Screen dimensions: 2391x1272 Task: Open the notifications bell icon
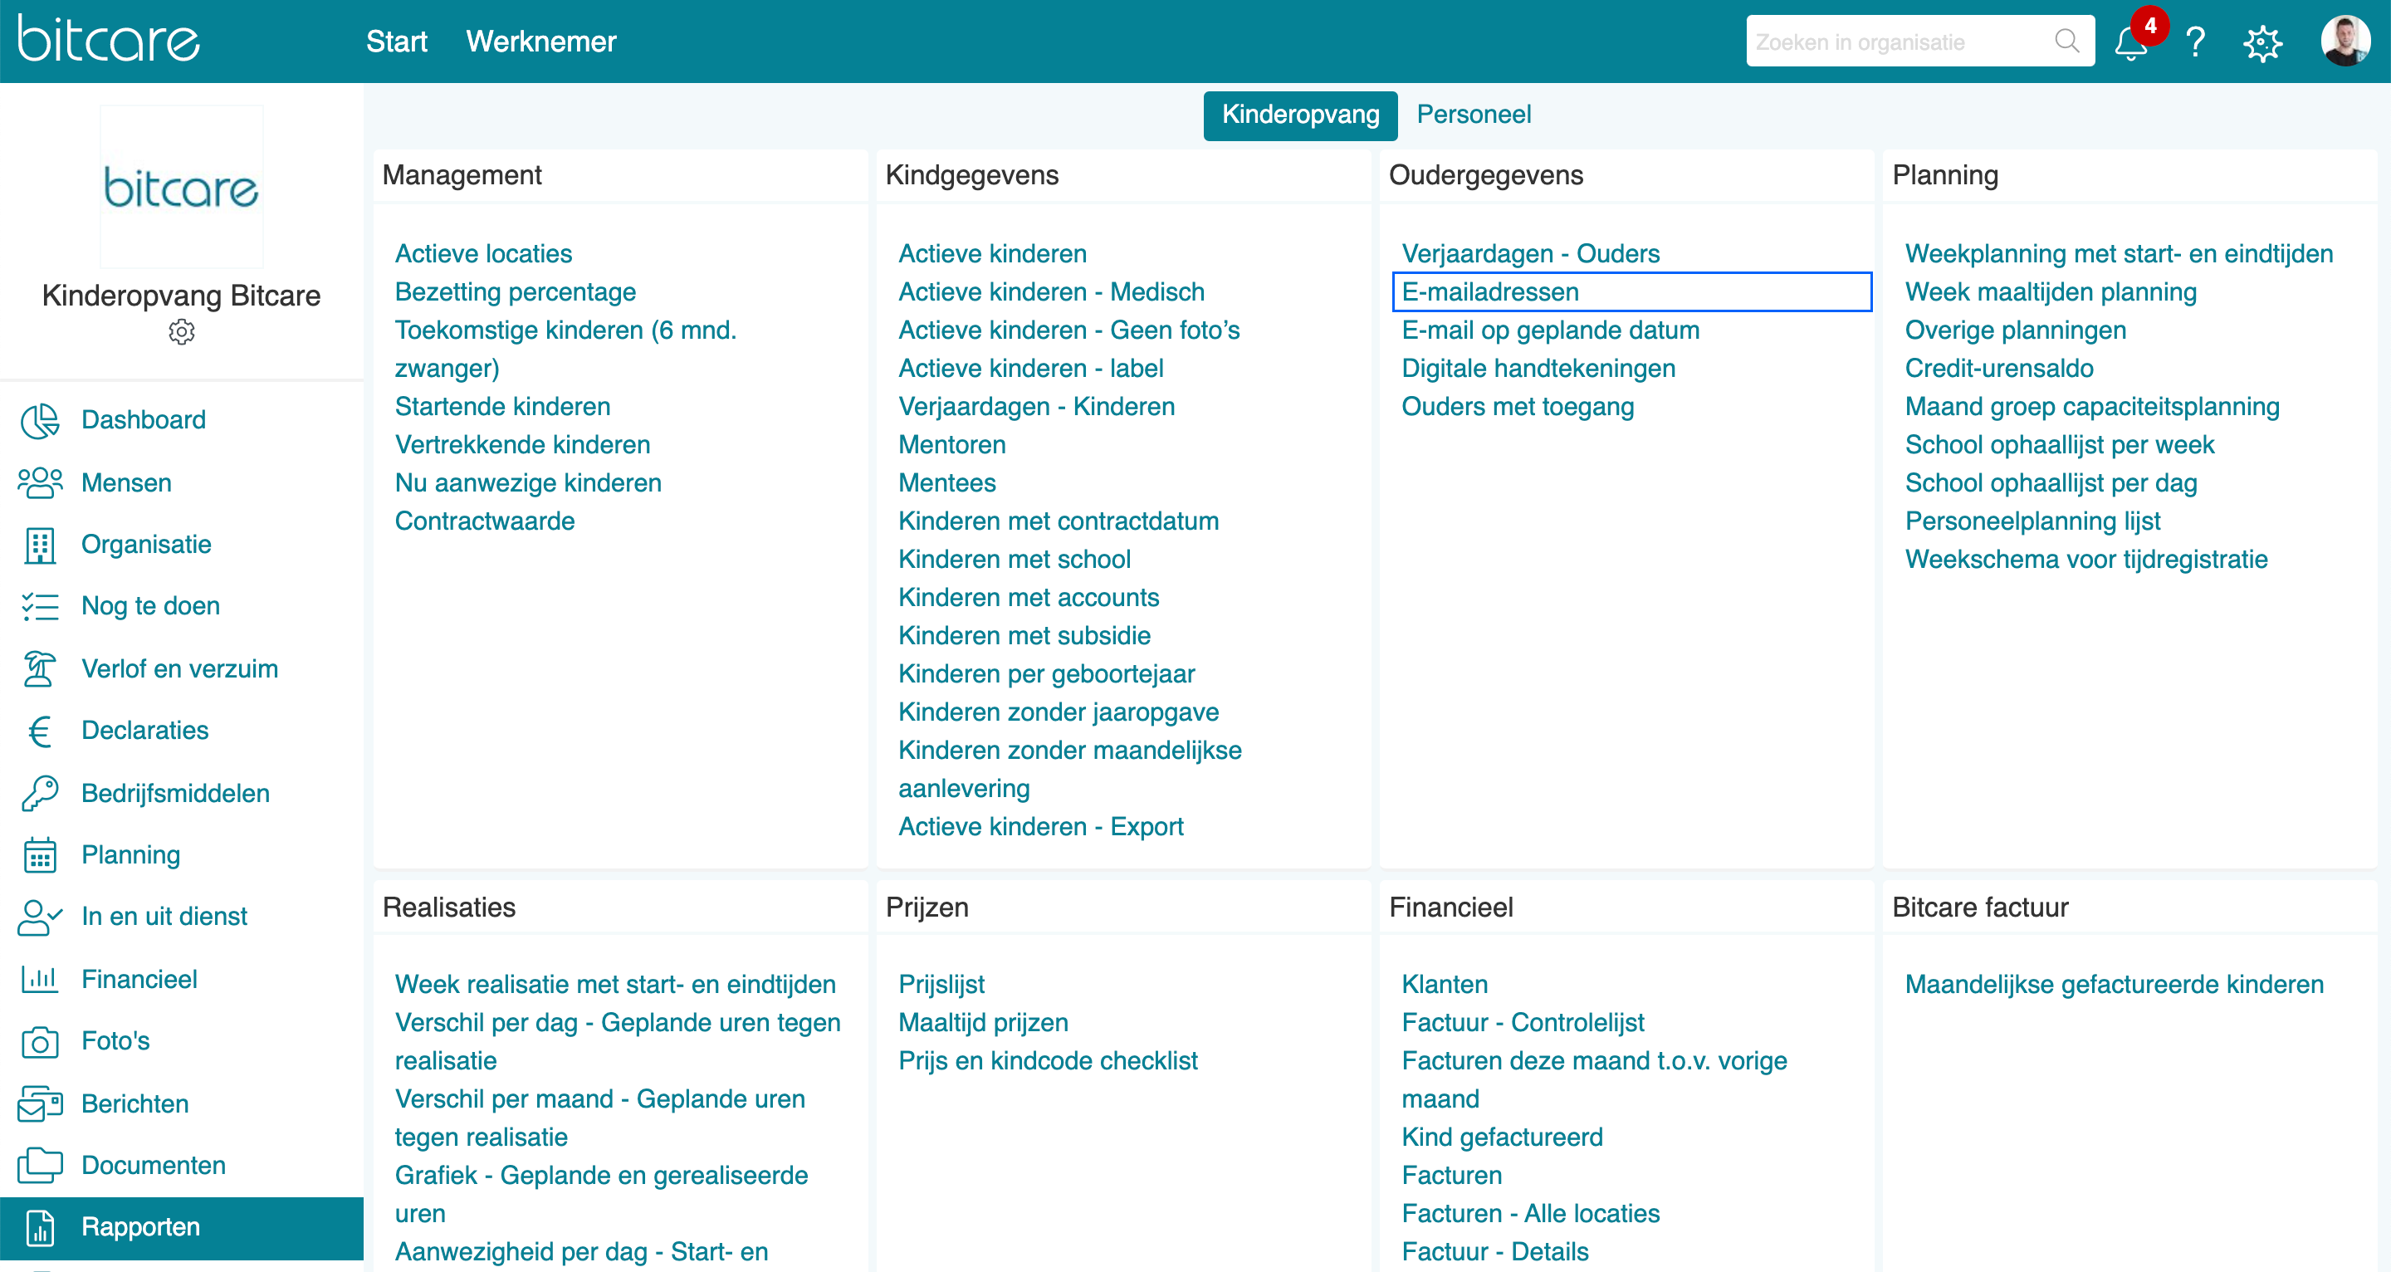pos(2130,42)
